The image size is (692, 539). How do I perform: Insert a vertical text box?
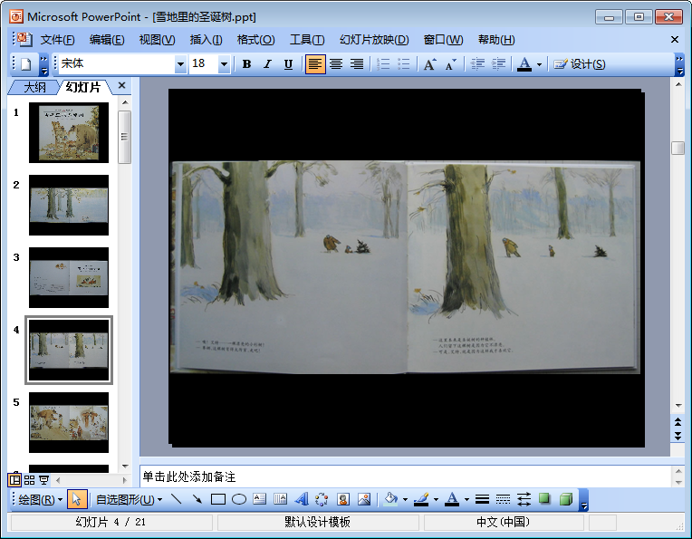pos(280,499)
